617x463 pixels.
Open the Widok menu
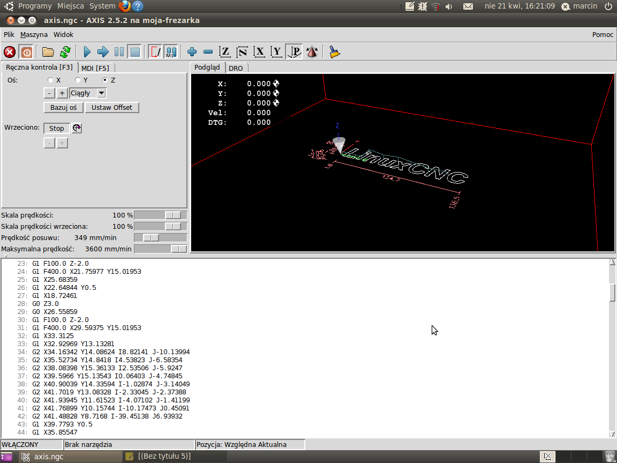(63, 35)
